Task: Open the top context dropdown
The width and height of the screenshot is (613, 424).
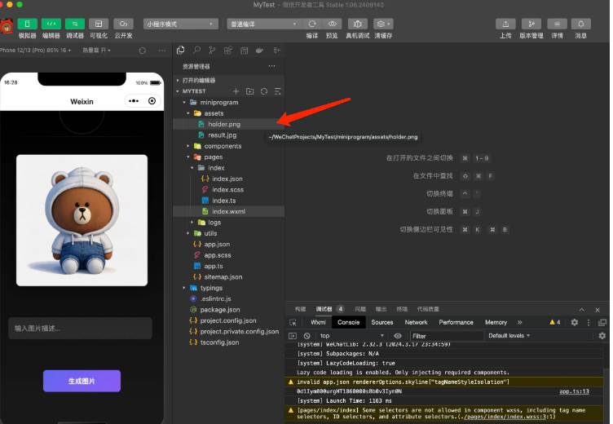Action: tap(351, 336)
